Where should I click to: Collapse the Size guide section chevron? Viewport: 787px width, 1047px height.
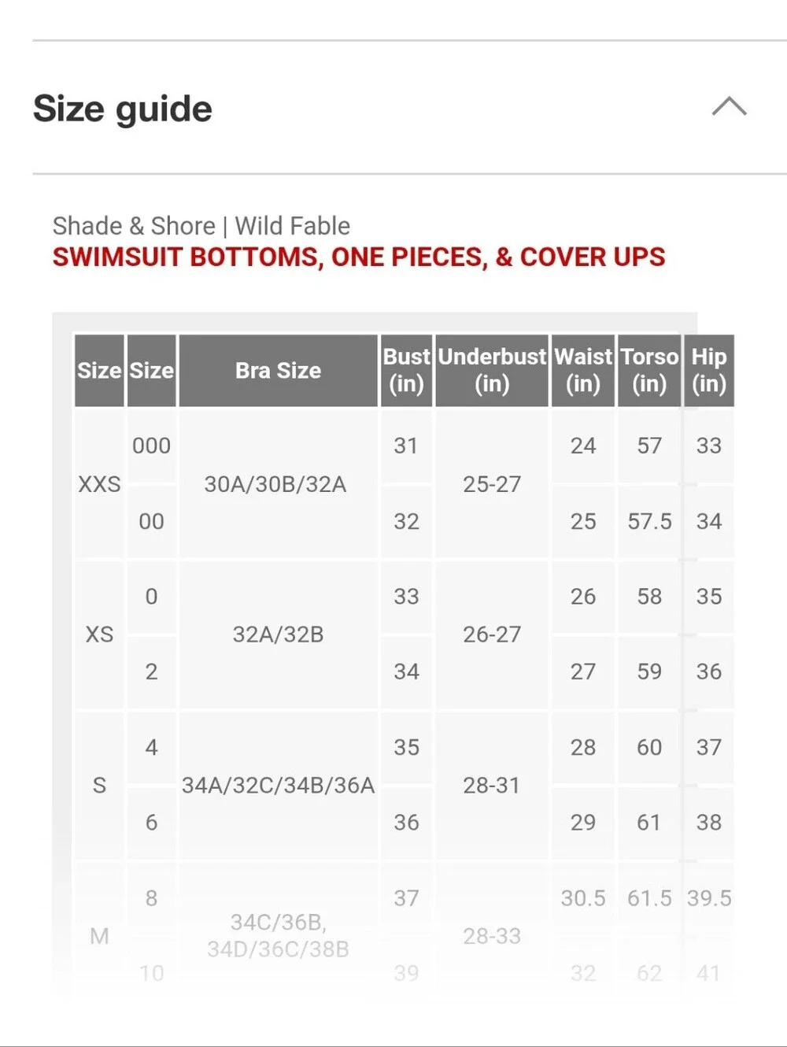pos(729,106)
